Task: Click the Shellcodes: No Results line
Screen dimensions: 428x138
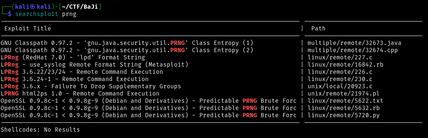Action: [x=40, y=130]
